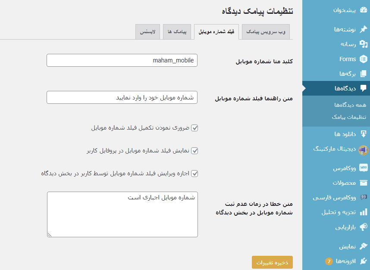This screenshot has width=370, height=270.
Task: Open the نمایش menu item
Action: point(336,246)
